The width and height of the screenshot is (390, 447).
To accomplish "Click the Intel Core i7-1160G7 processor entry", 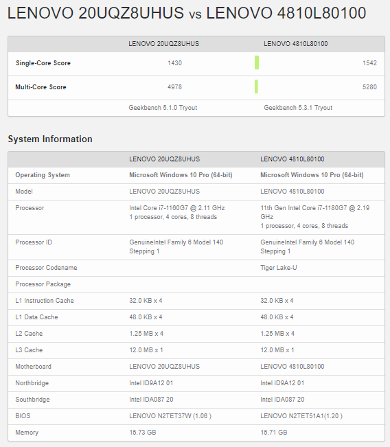I will pyautogui.click(x=176, y=208).
